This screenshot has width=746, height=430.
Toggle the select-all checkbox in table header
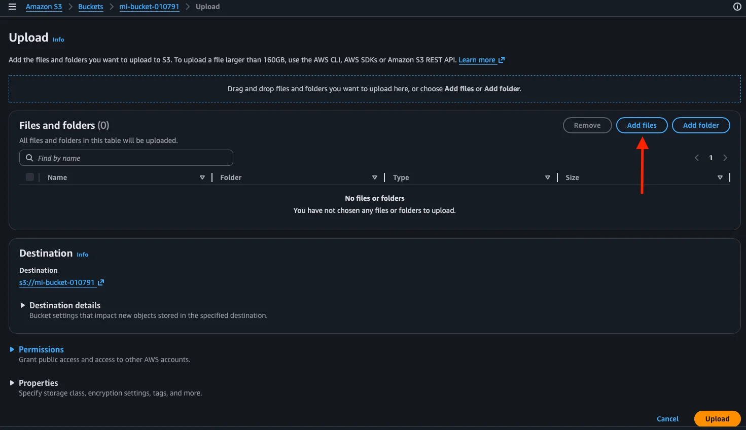click(30, 177)
